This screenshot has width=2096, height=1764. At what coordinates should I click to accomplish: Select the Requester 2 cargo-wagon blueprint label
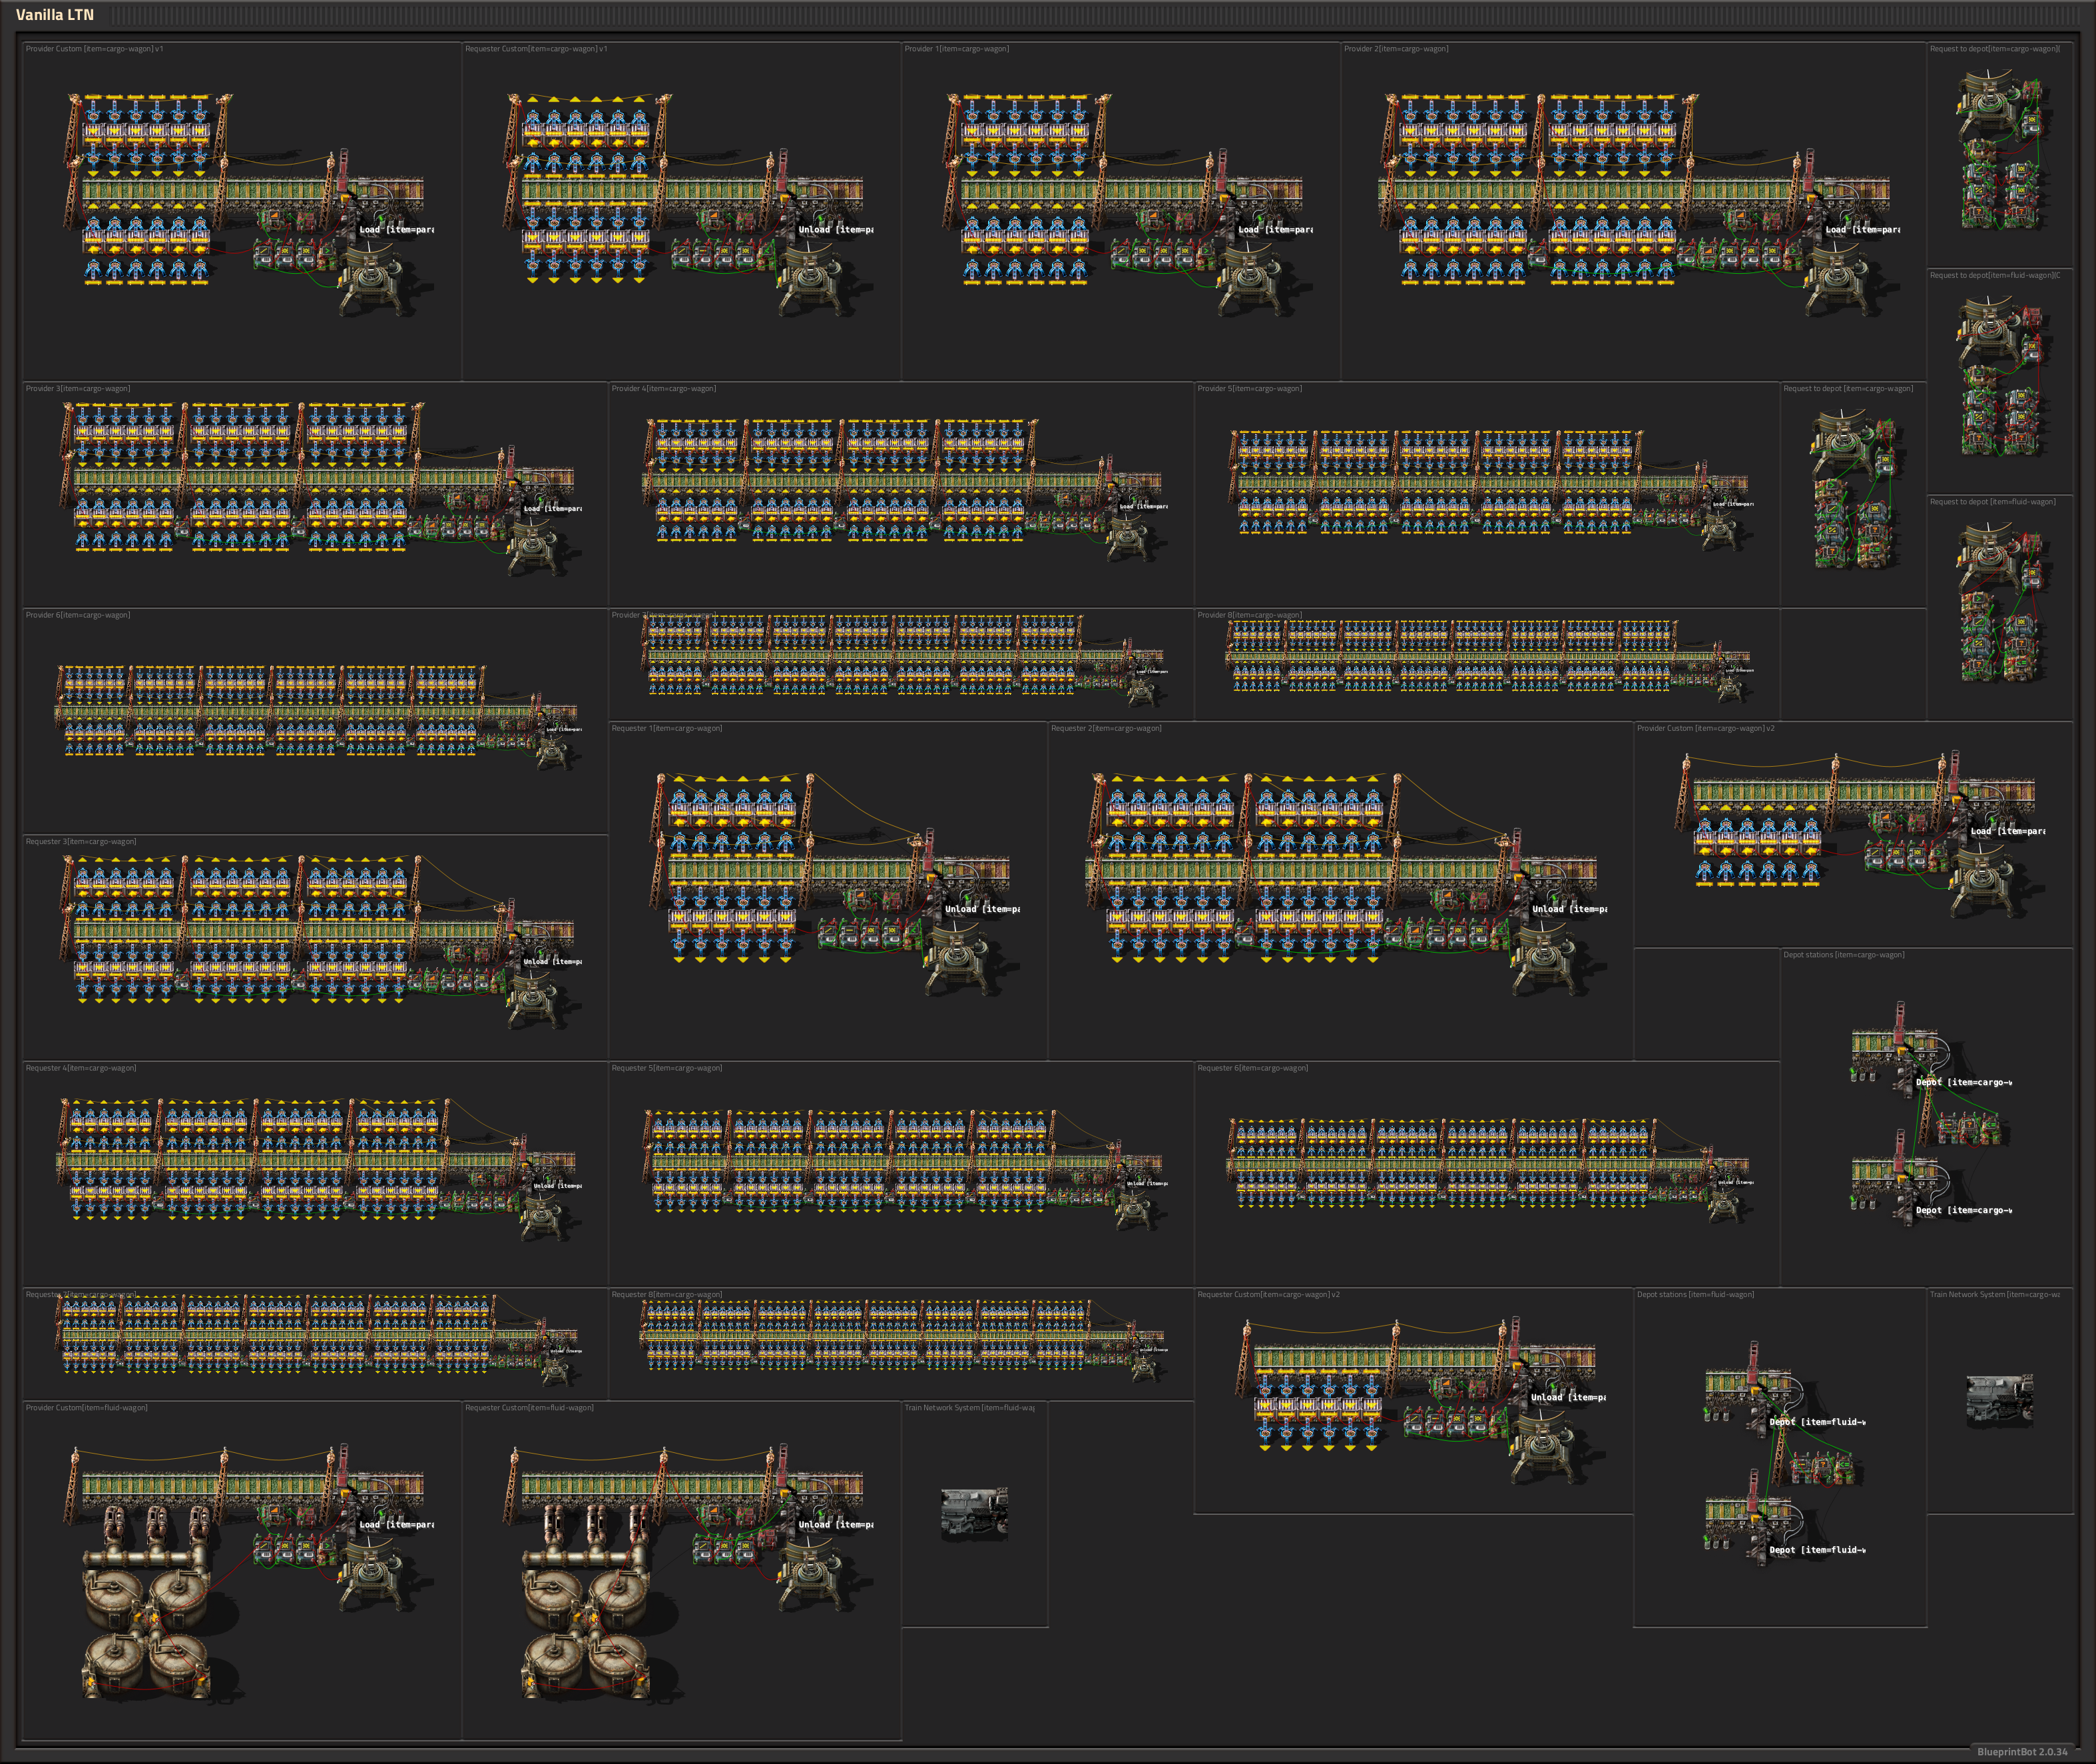pyautogui.click(x=1105, y=728)
